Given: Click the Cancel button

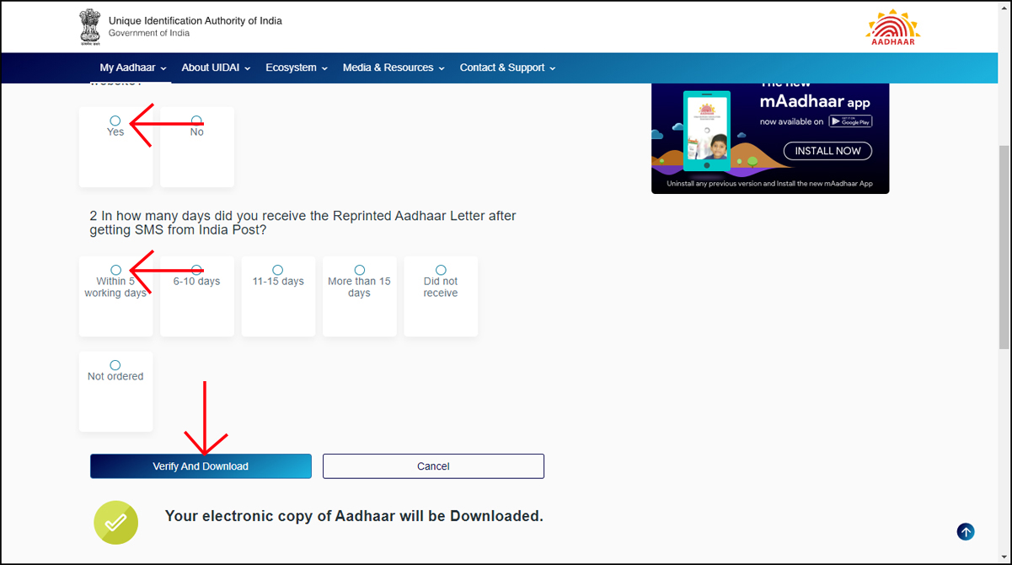Looking at the screenshot, I should coord(432,465).
